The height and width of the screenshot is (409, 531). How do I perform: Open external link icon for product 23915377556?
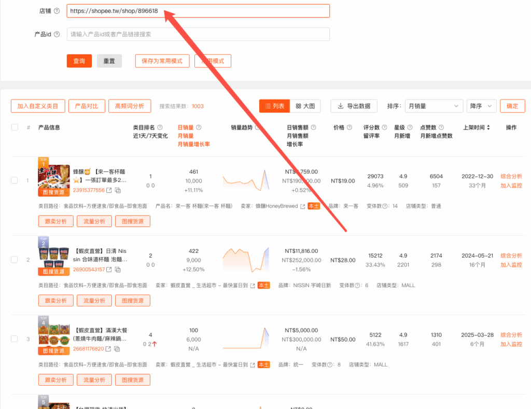click(x=109, y=190)
